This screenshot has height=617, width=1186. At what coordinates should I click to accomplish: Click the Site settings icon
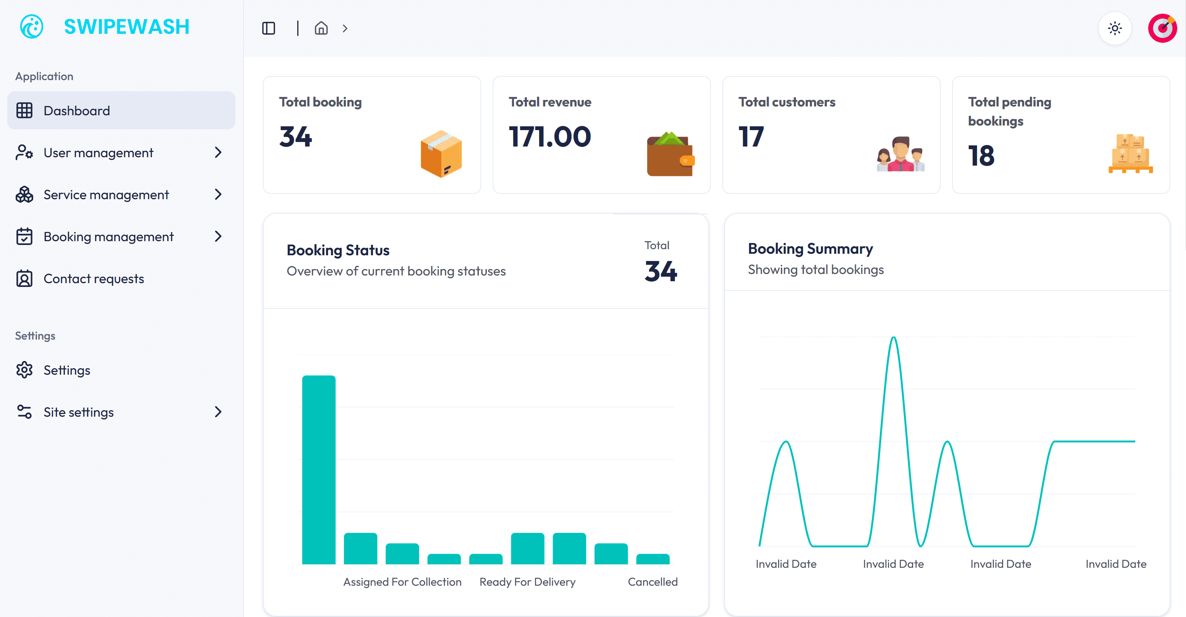tap(24, 412)
